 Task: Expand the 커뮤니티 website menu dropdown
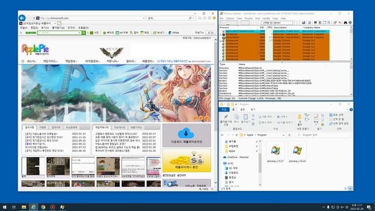pyautogui.click(x=112, y=61)
